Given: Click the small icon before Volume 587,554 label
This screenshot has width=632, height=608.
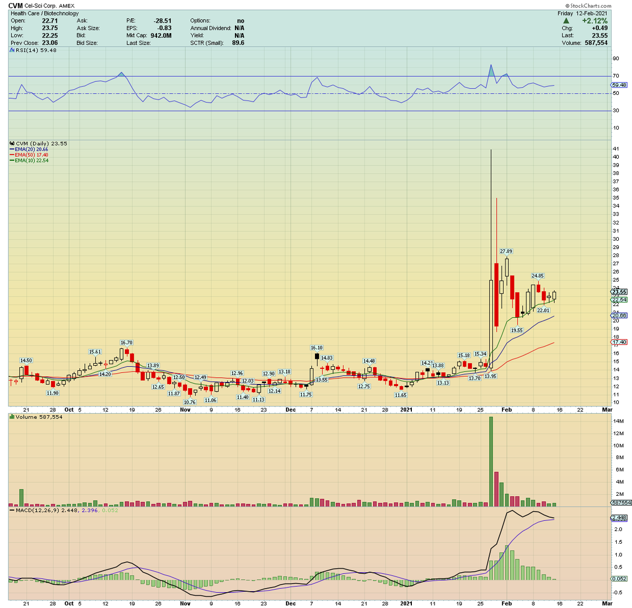Looking at the screenshot, I should 12,417.
